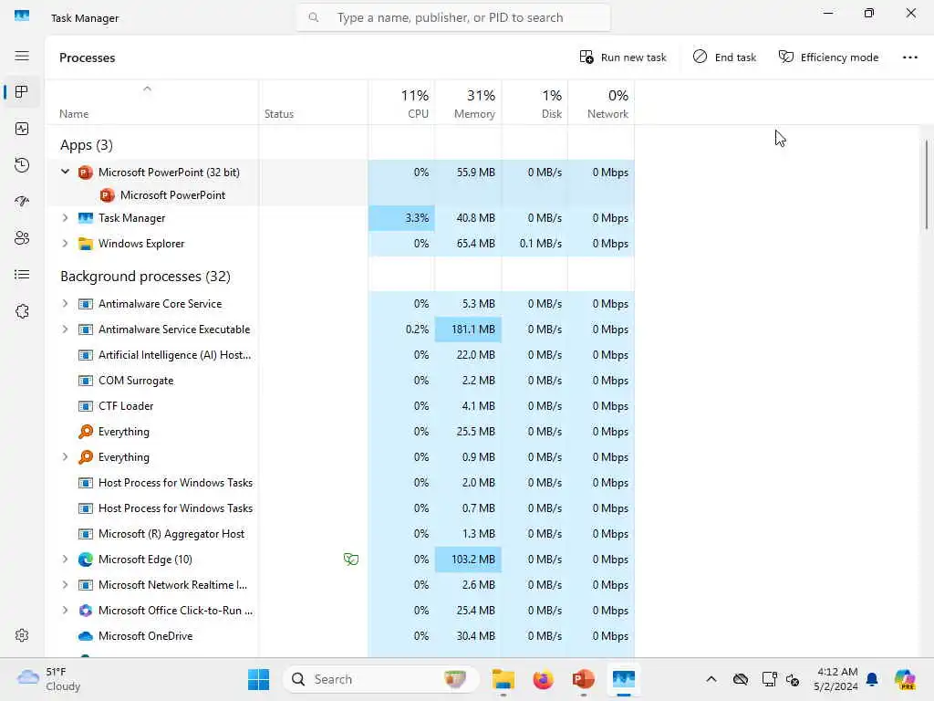Open the Details sidebar page

(22, 274)
